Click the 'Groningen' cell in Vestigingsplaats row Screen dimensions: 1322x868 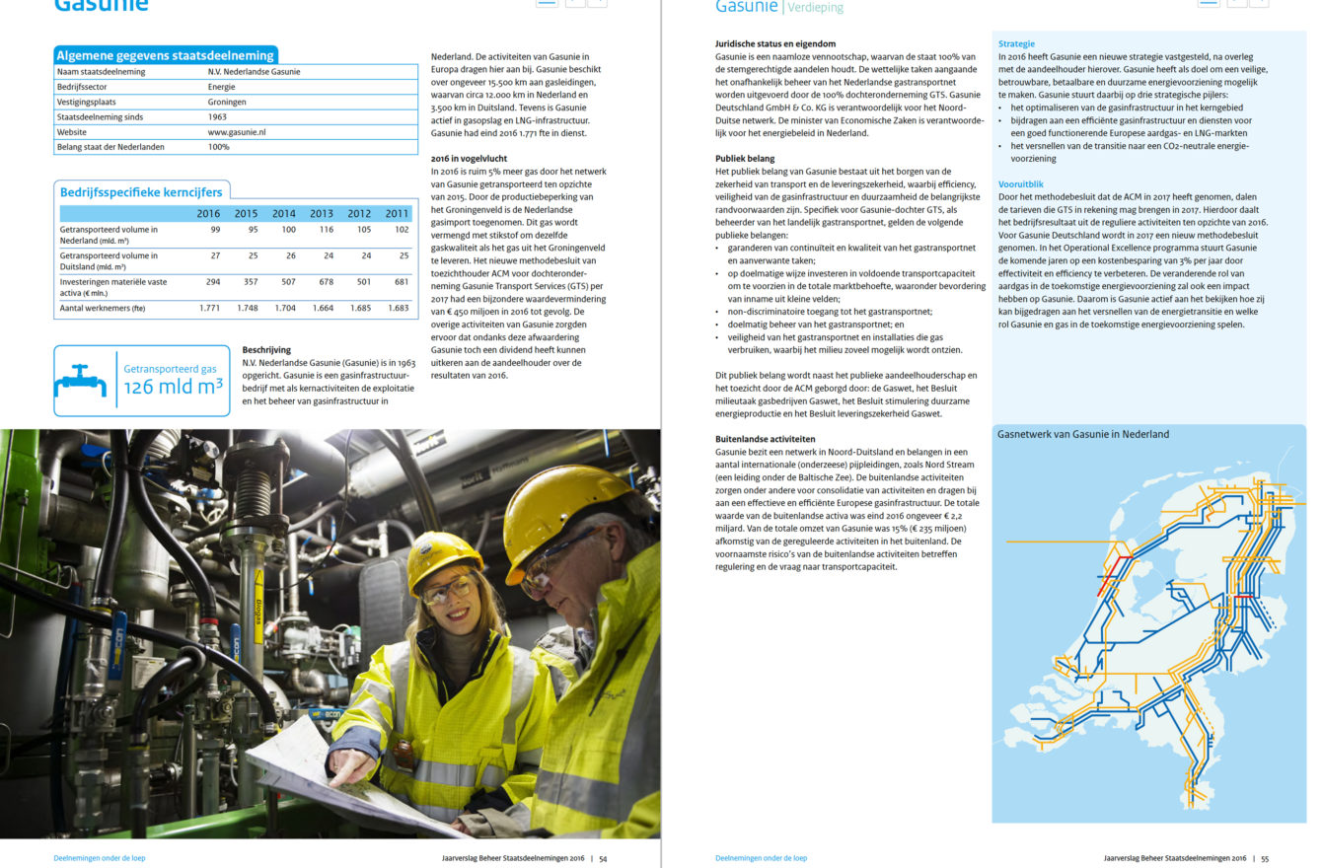[x=227, y=102]
